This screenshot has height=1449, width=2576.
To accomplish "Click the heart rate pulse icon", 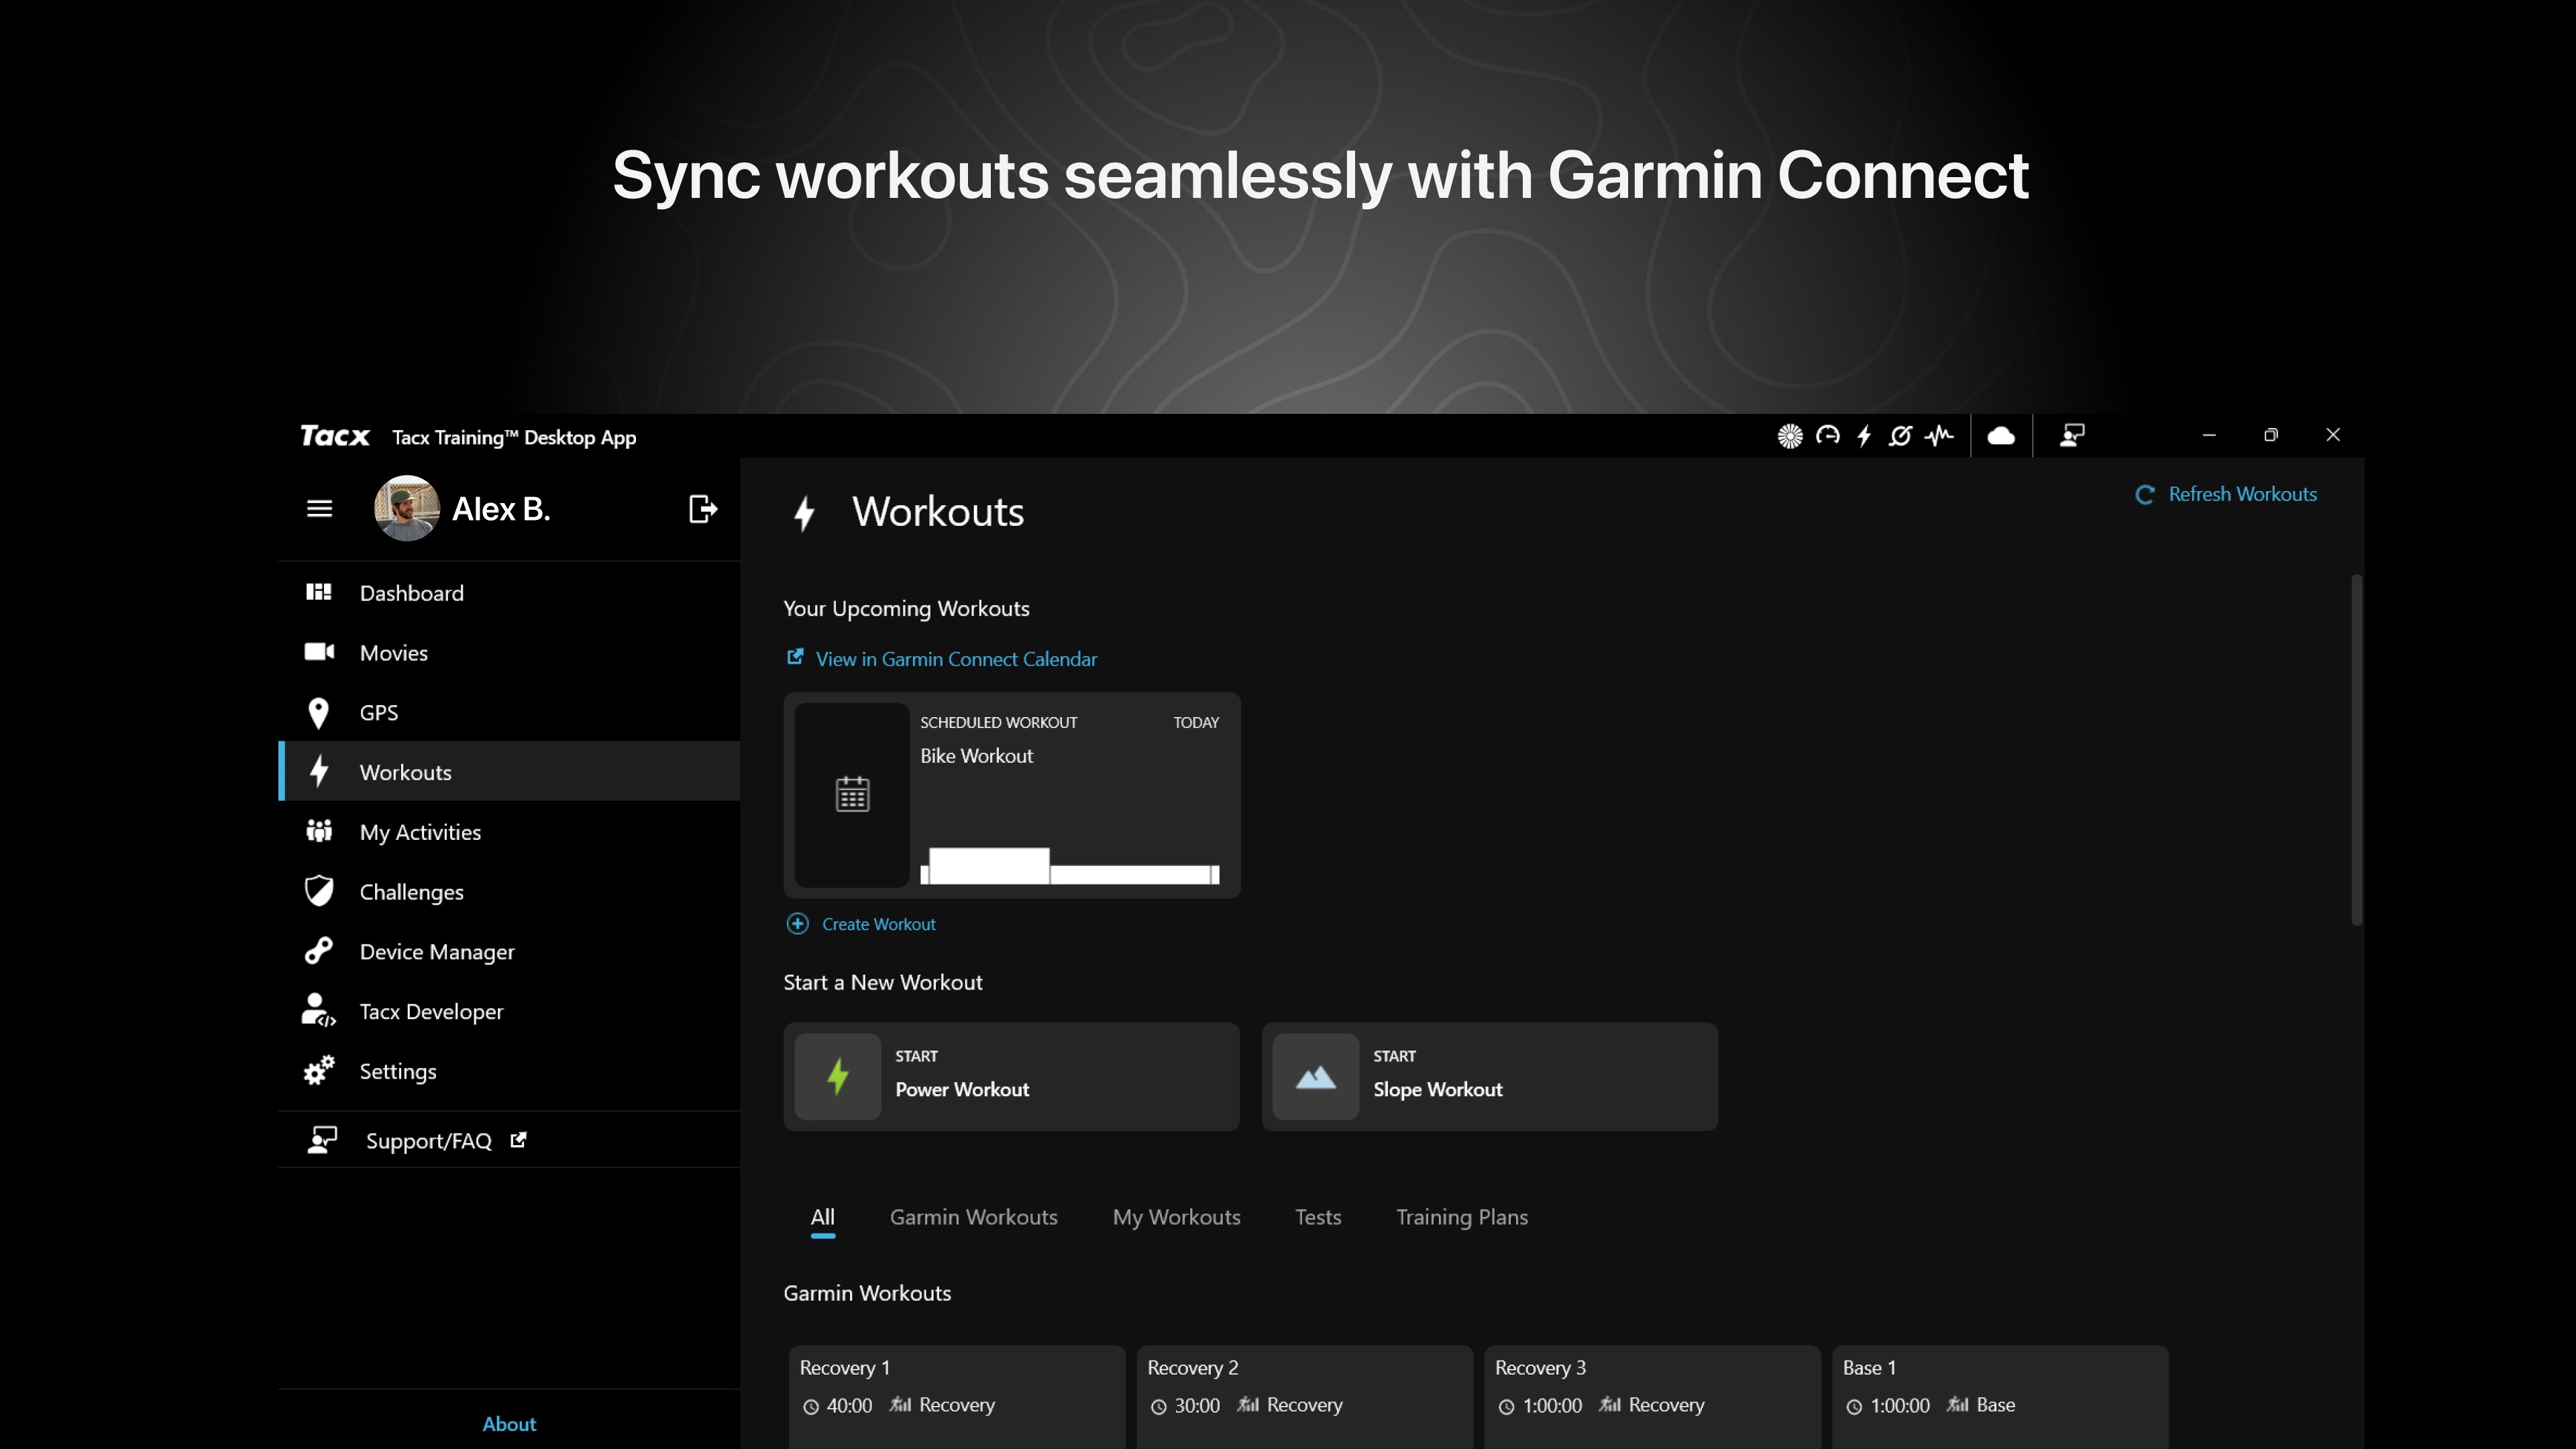I will (1939, 435).
